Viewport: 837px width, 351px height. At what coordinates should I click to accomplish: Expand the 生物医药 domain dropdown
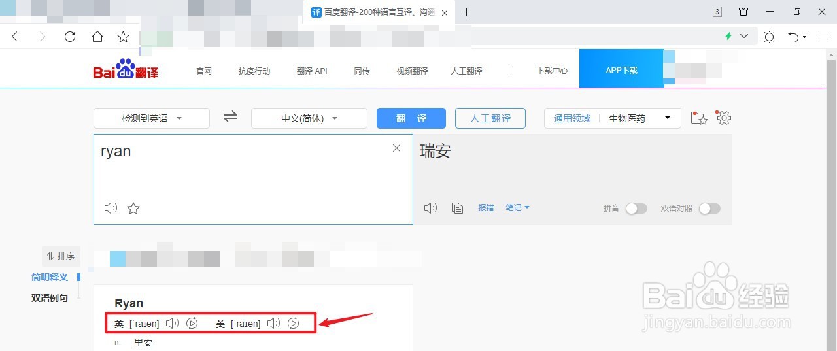(640, 118)
